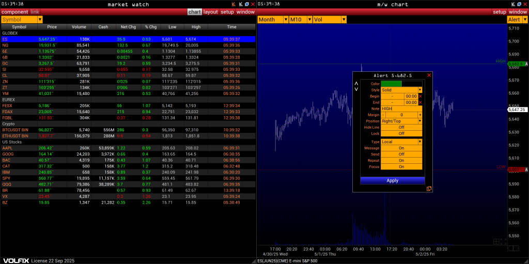Screen dimensions: 529x264
Task: Click the left scroll arrow below price axis
Action: coord(510,249)
